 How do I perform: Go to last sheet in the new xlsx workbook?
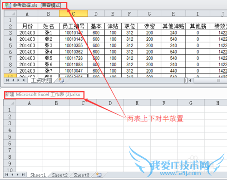(23, 175)
